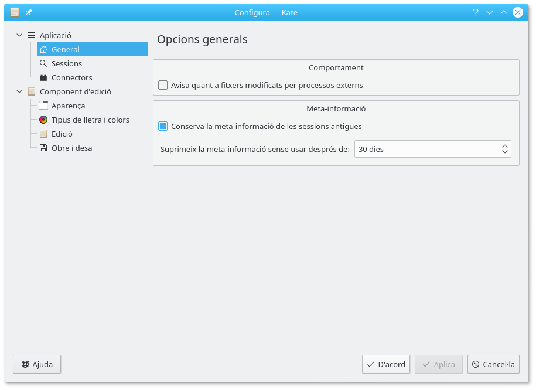Enable warning about externally modified files
Image resolution: width=536 pixels, height=390 pixels.
[x=163, y=86]
